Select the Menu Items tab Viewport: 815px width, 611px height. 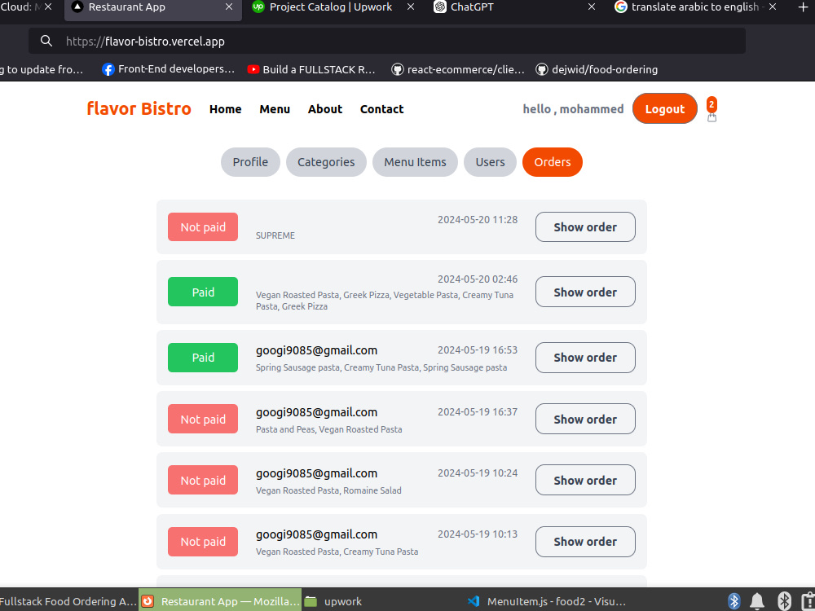tap(415, 162)
